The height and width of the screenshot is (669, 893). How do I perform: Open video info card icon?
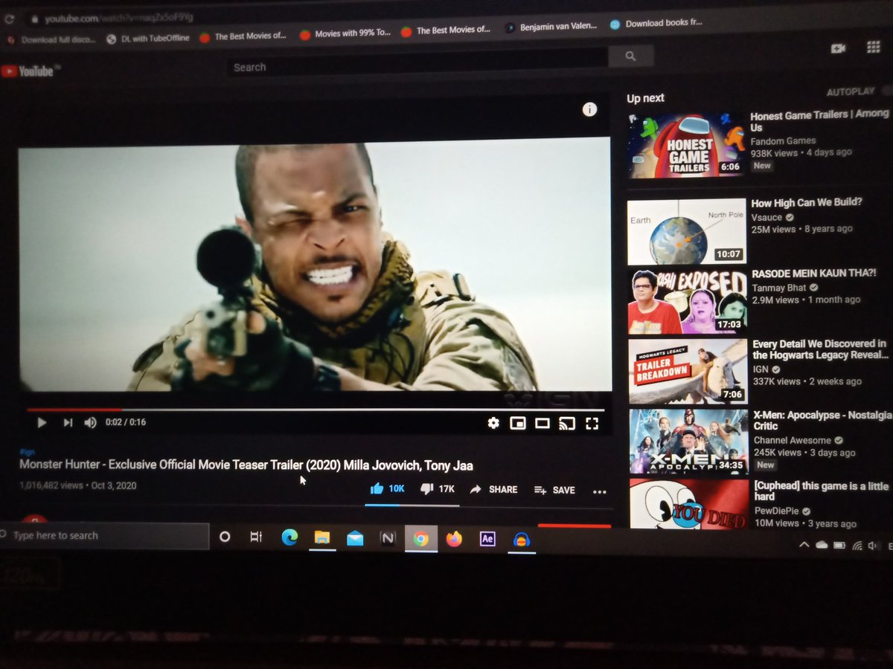589,110
